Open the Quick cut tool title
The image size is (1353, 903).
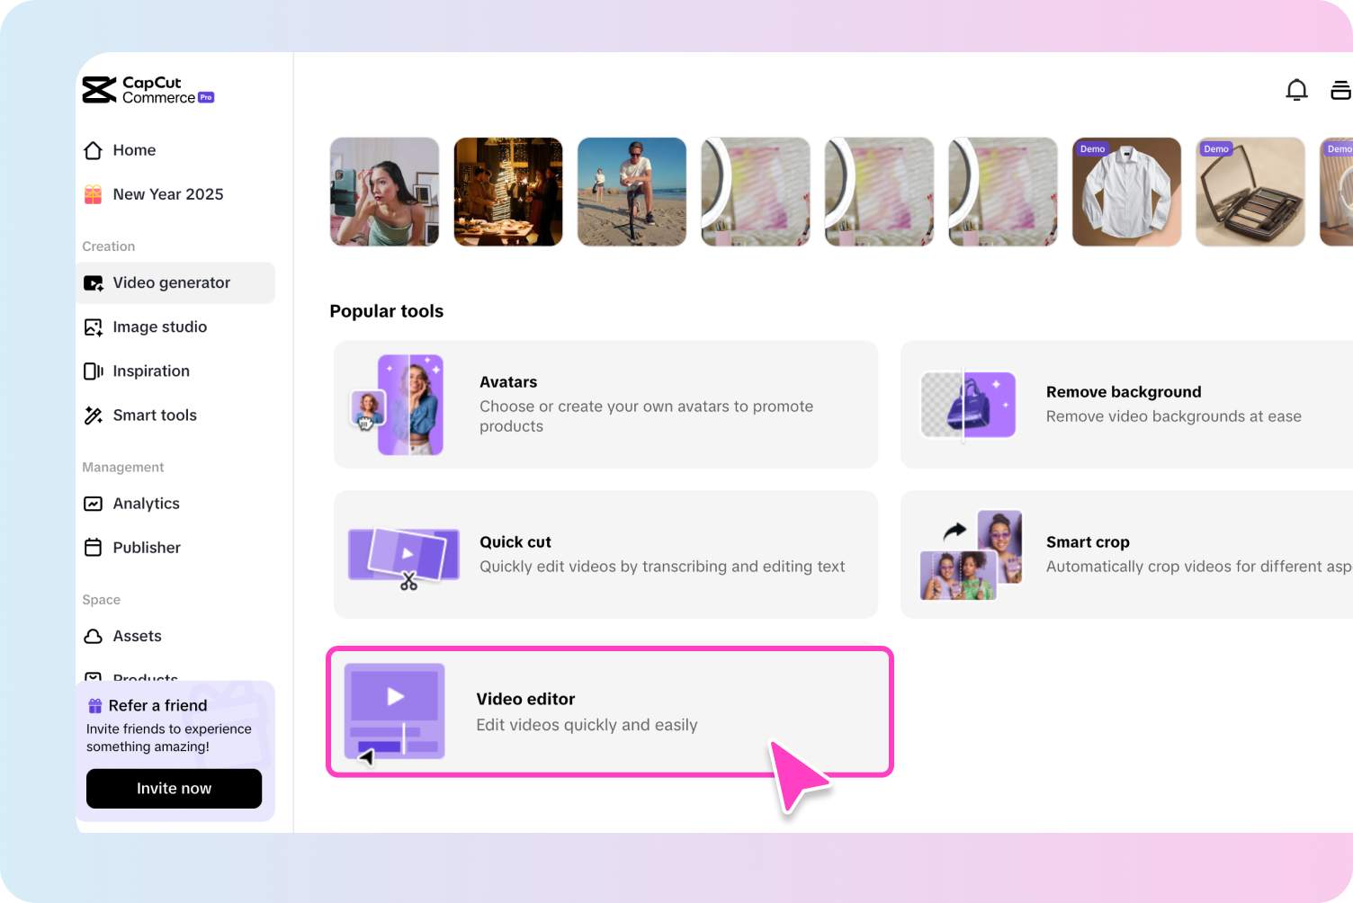(x=515, y=542)
